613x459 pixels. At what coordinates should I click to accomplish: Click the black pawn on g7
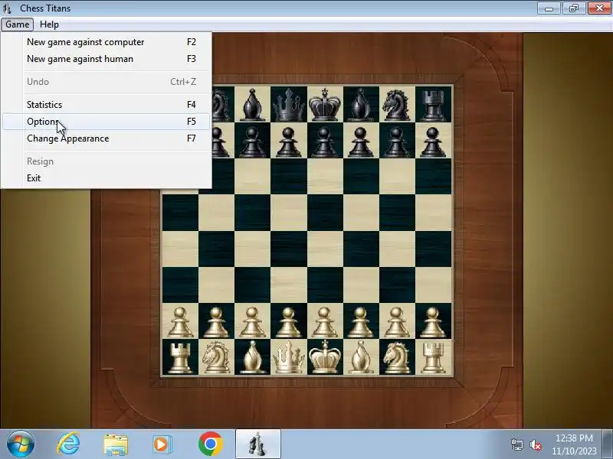click(396, 142)
